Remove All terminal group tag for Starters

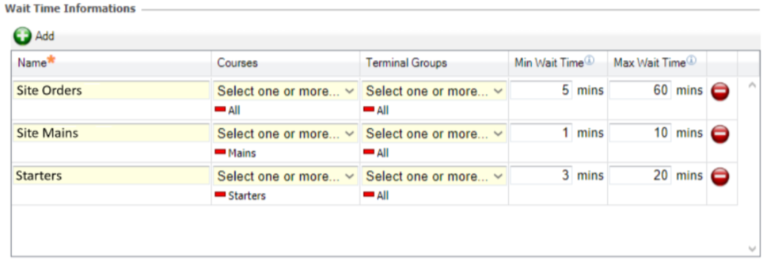point(369,195)
